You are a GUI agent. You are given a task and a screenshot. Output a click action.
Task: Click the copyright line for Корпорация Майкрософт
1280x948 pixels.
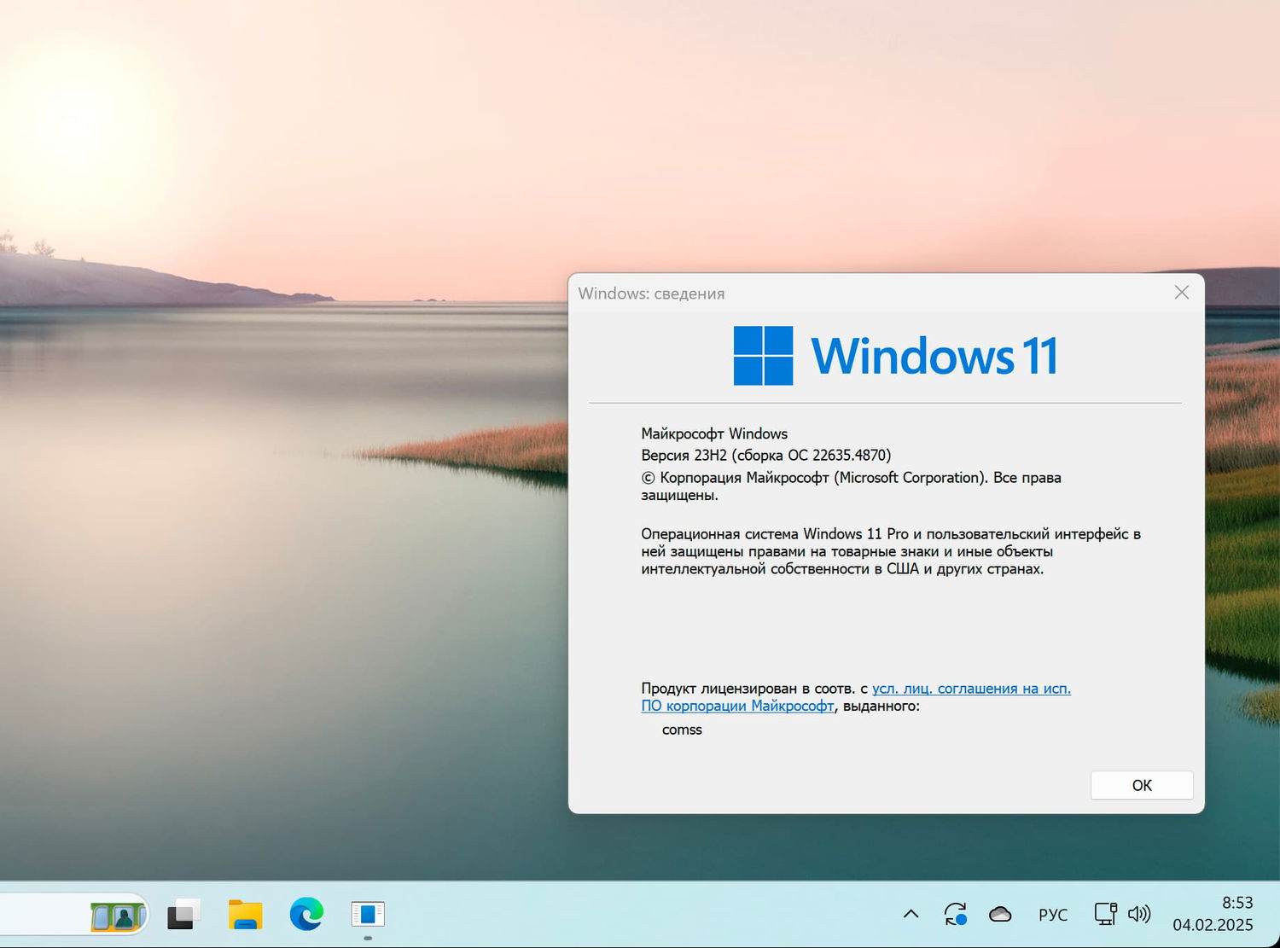851,486
